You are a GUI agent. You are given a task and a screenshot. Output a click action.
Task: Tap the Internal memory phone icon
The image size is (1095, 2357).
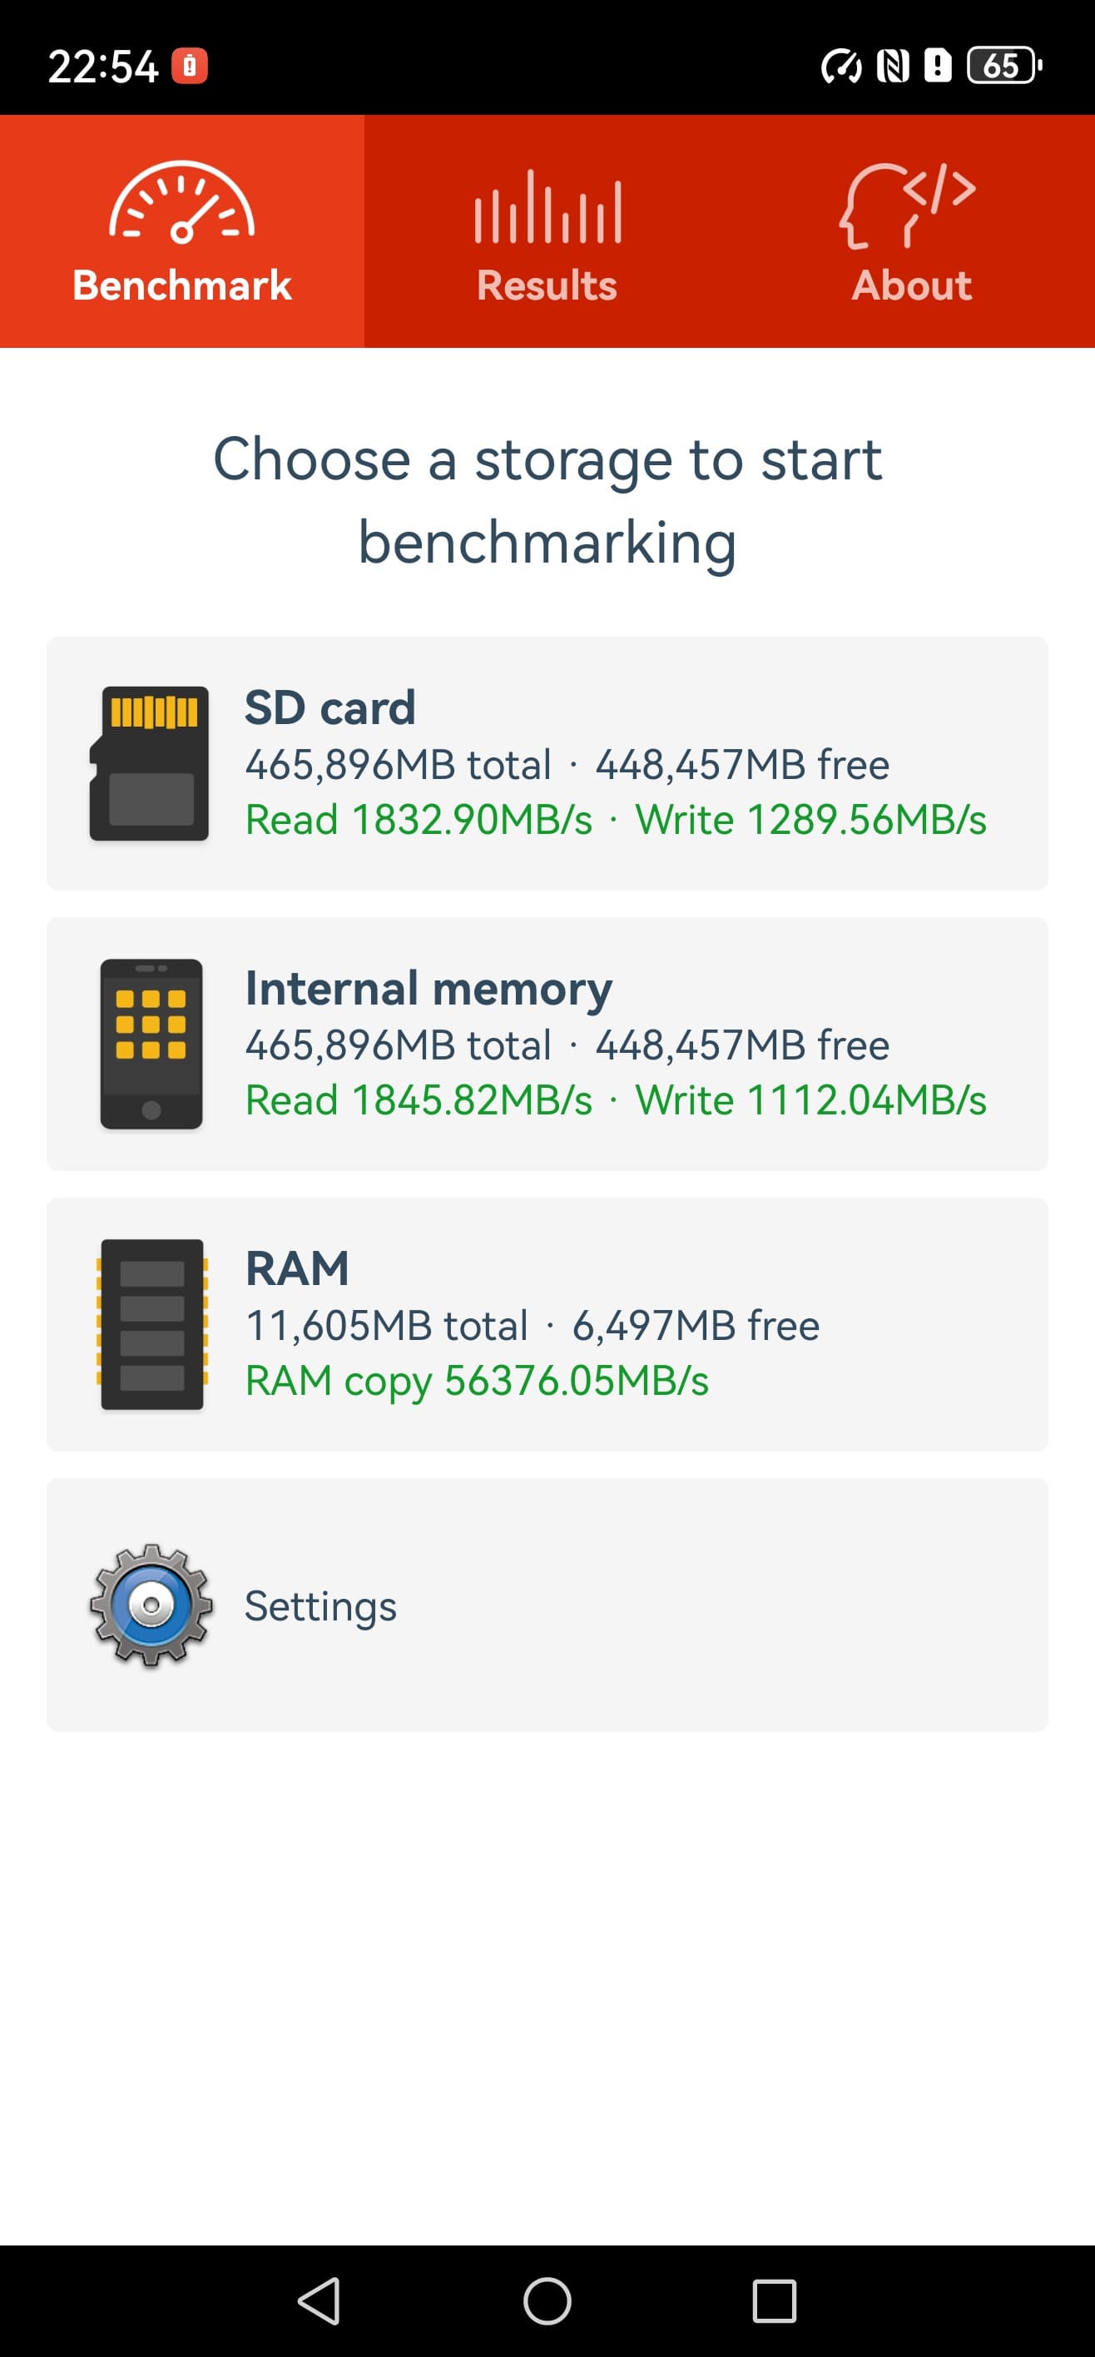click(x=151, y=1043)
